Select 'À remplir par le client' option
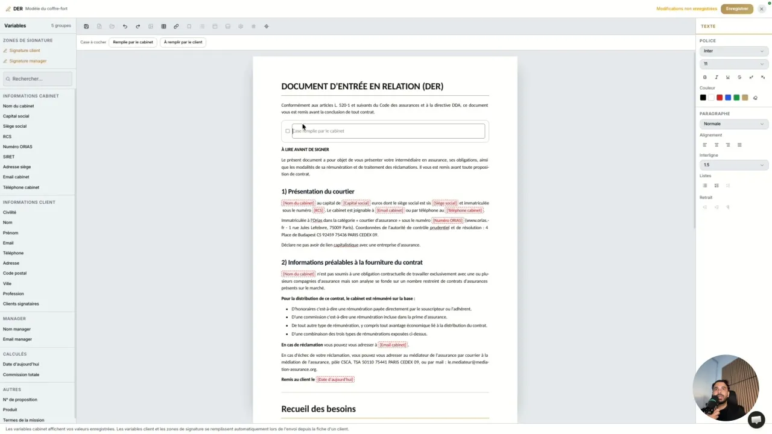 pos(183,42)
